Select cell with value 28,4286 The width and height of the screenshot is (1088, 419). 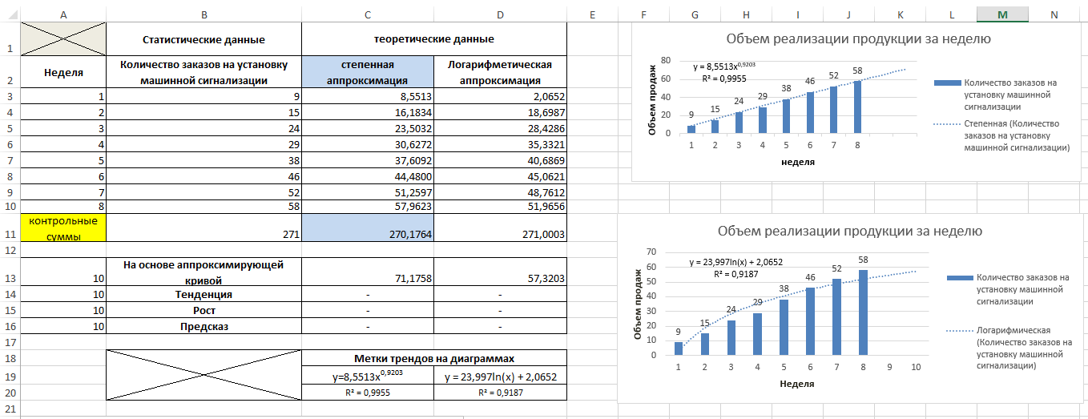(501, 128)
